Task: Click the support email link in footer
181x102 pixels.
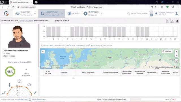Action: (21, 99)
